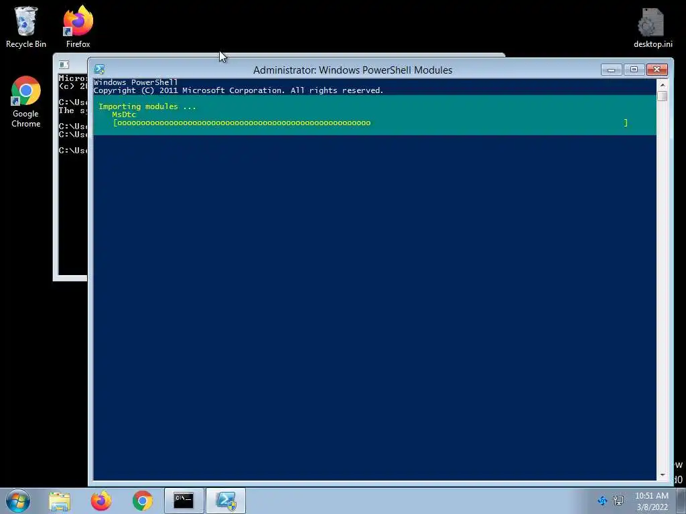Launch Firefox from the desktop shortcut
This screenshot has height=514, width=686.
[78, 27]
